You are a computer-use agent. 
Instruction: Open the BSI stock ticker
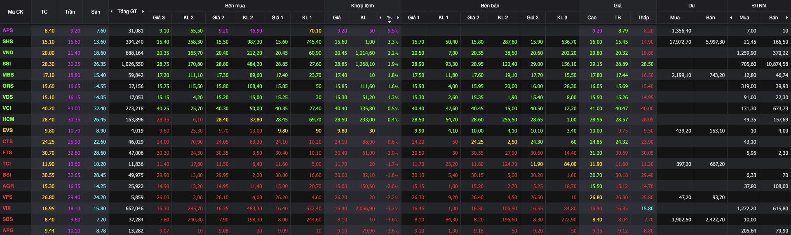[7, 175]
